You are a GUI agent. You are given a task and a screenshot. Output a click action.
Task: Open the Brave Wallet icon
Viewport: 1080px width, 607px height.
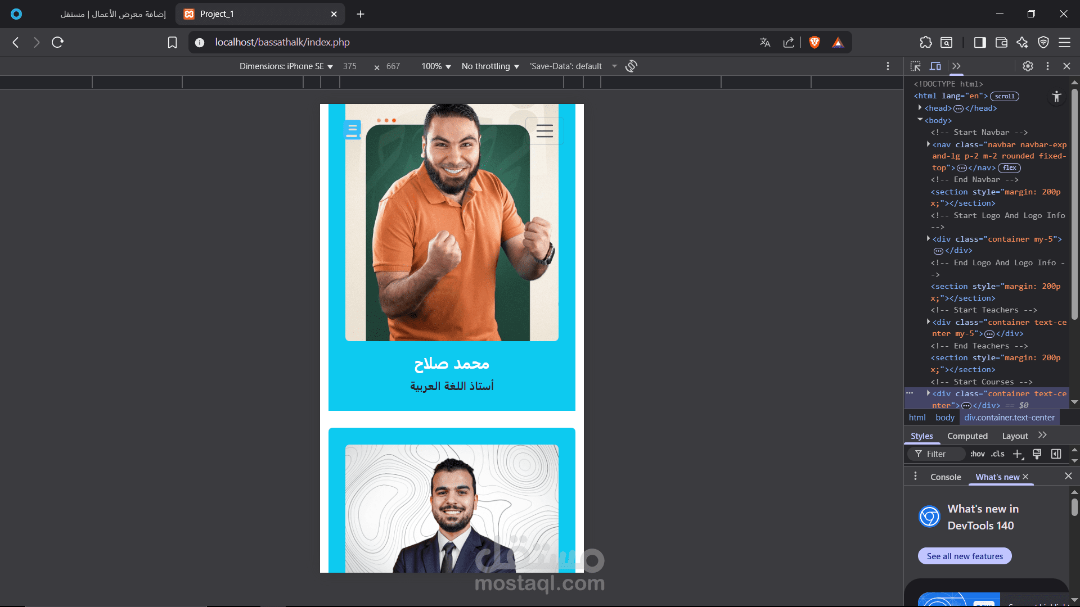point(1001,42)
